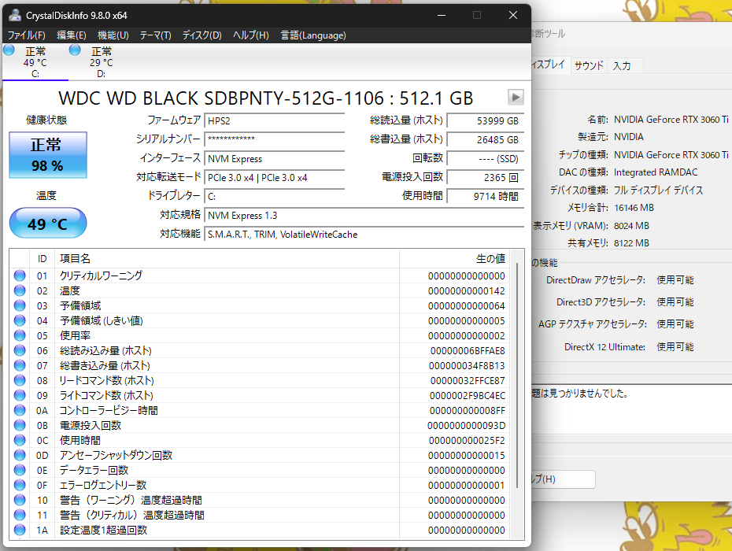Select drive C: status circle icon

(x=9, y=50)
